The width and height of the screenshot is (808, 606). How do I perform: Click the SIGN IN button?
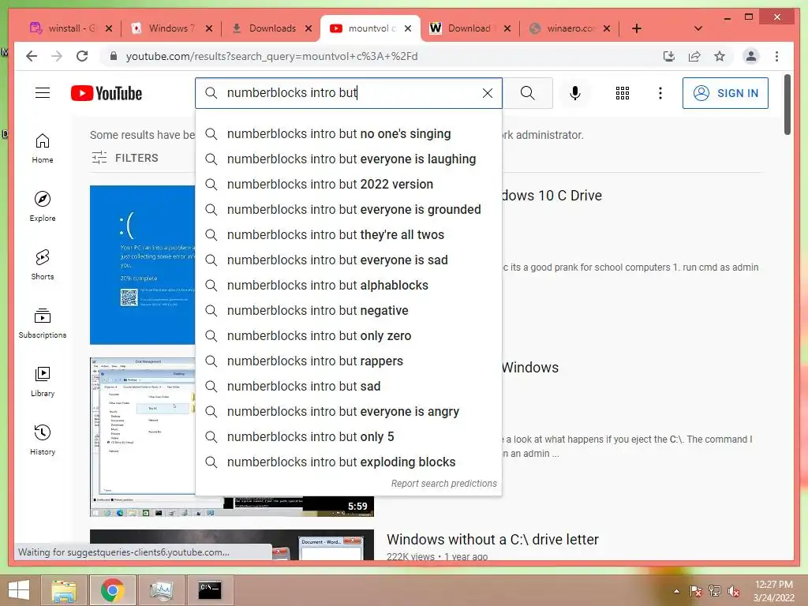point(725,93)
